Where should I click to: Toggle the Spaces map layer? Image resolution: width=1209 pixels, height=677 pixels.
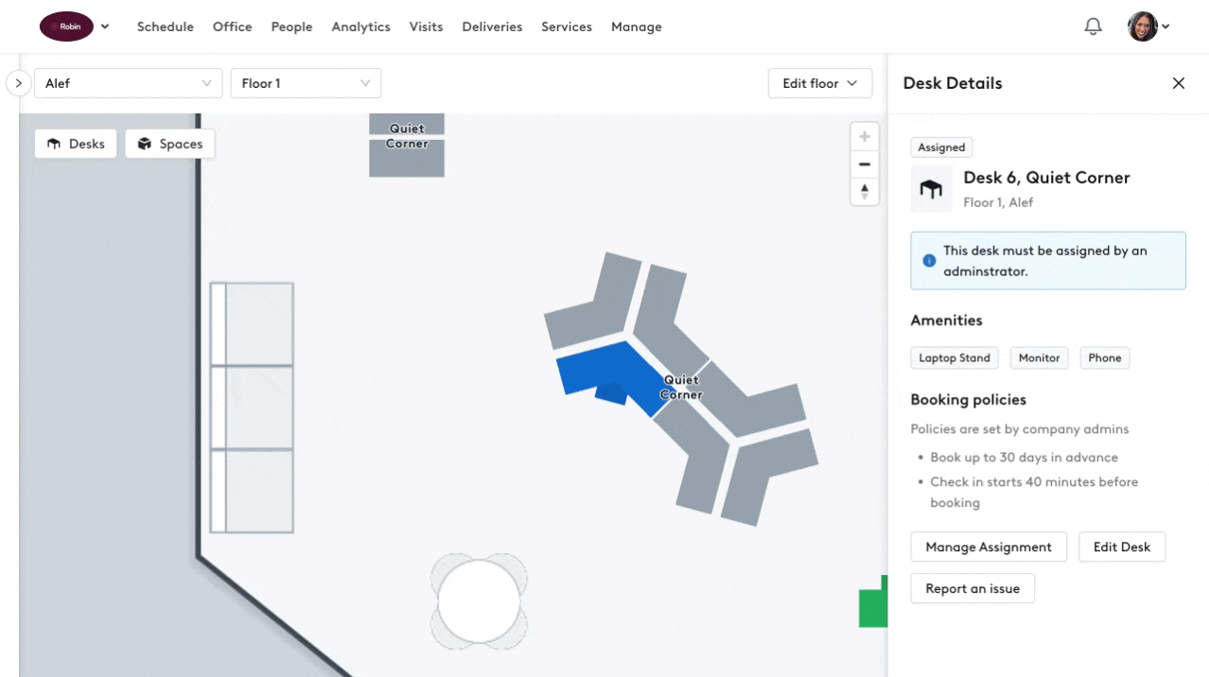tap(170, 144)
